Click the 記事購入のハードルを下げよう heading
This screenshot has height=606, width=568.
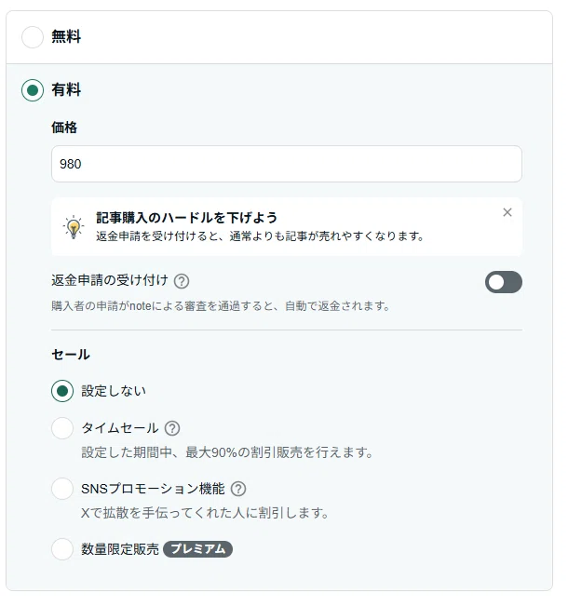click(x=187, y=218)
